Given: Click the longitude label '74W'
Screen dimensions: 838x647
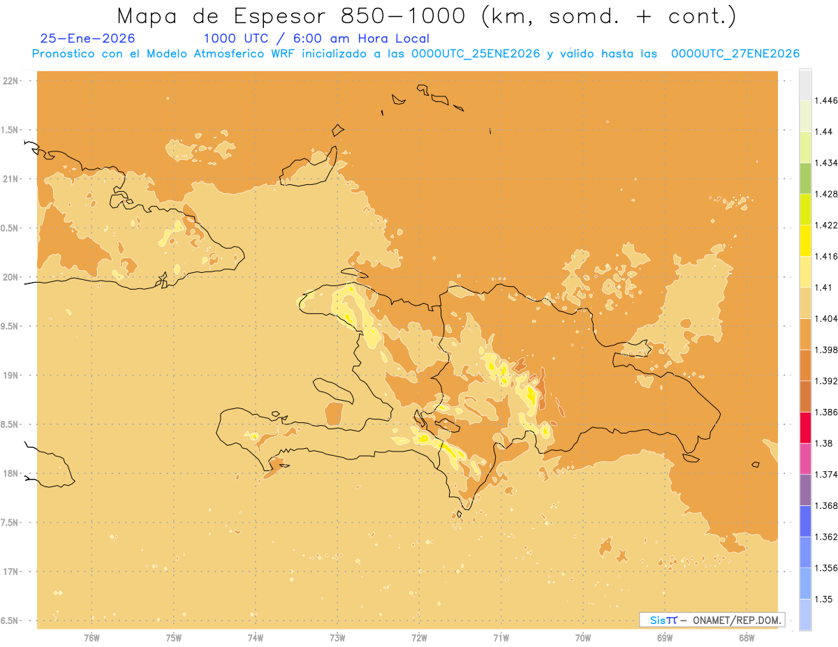Looking at the screenshot, I should [x=256, y=638].
